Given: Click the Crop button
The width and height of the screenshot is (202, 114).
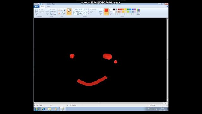Looking at the screenshot, I should 53,9.
